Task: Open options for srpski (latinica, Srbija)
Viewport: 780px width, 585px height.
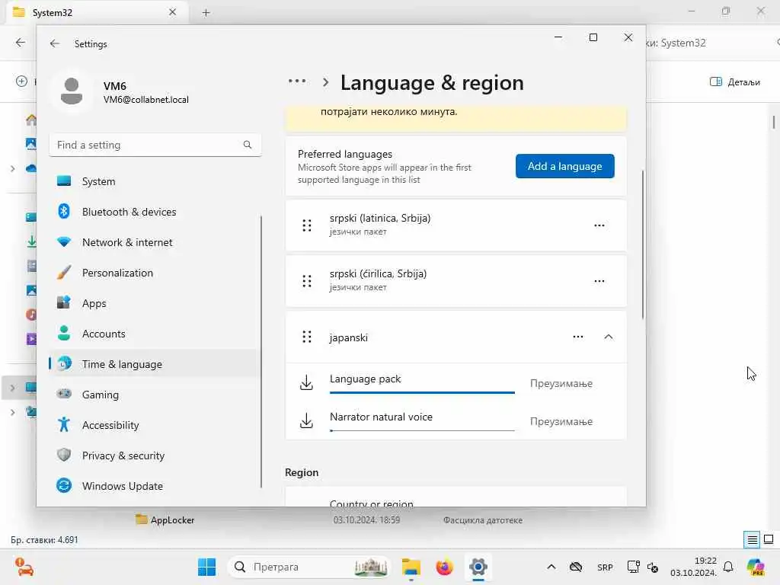Action: click(x=599, y=225)
